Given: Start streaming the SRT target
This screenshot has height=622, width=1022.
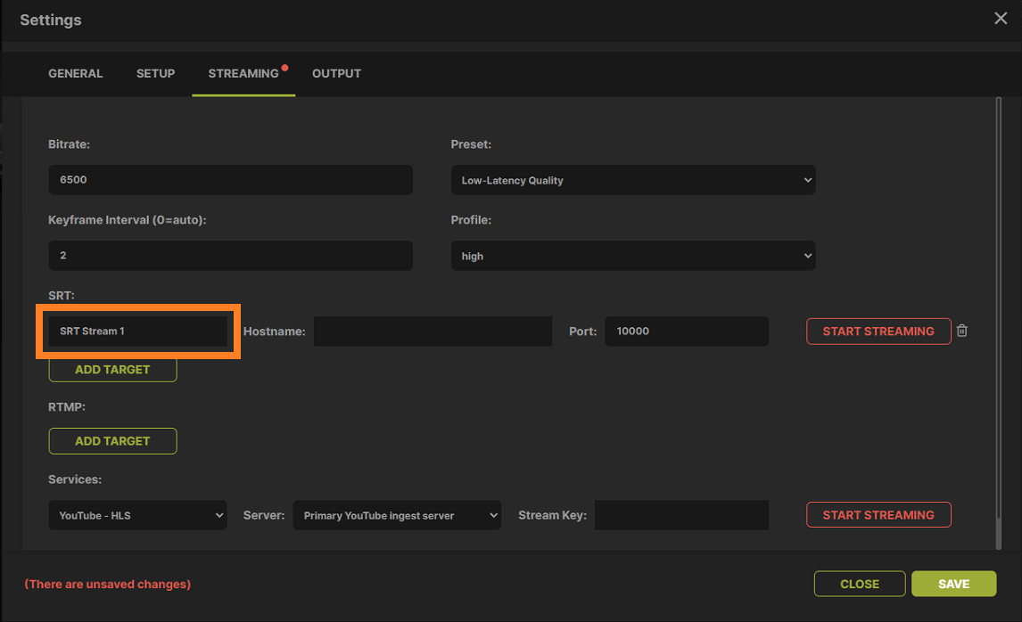Looking at the screenshot, I should (x=878, y=331).
